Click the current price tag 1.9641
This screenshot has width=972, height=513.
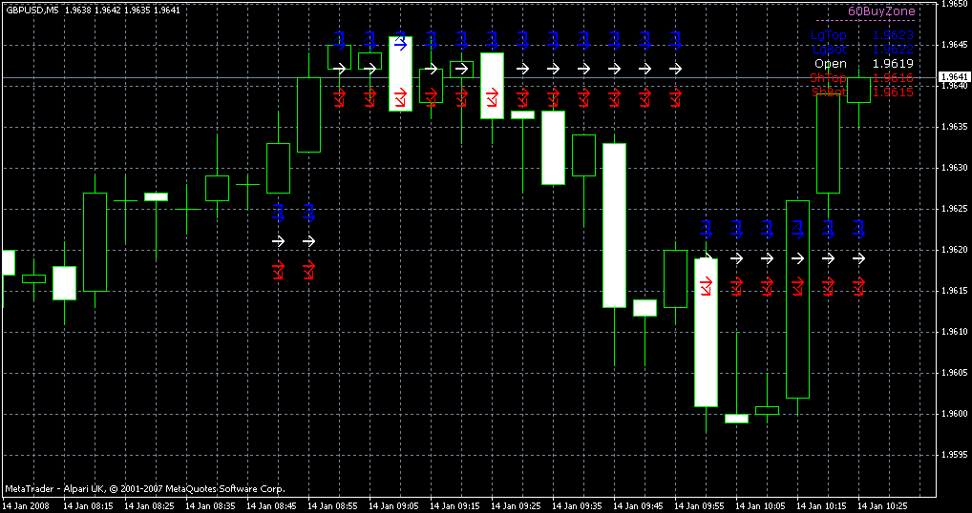(954, 77)
